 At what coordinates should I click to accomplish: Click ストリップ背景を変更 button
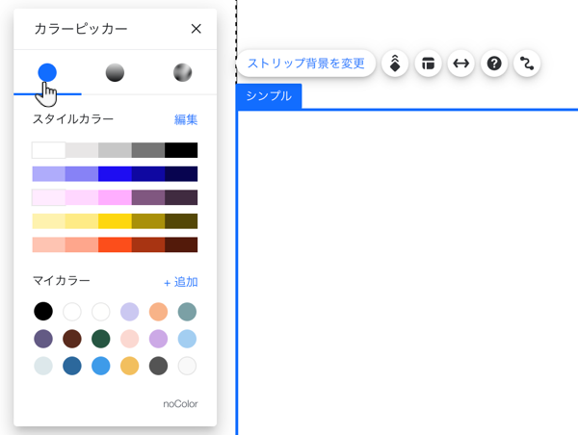pyautogui.click(x=306, y=64)
